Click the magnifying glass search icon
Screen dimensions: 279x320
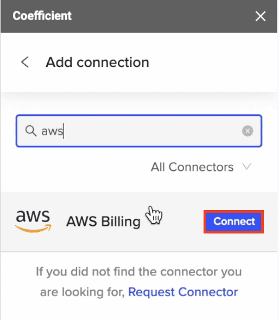tap(31, 131)
